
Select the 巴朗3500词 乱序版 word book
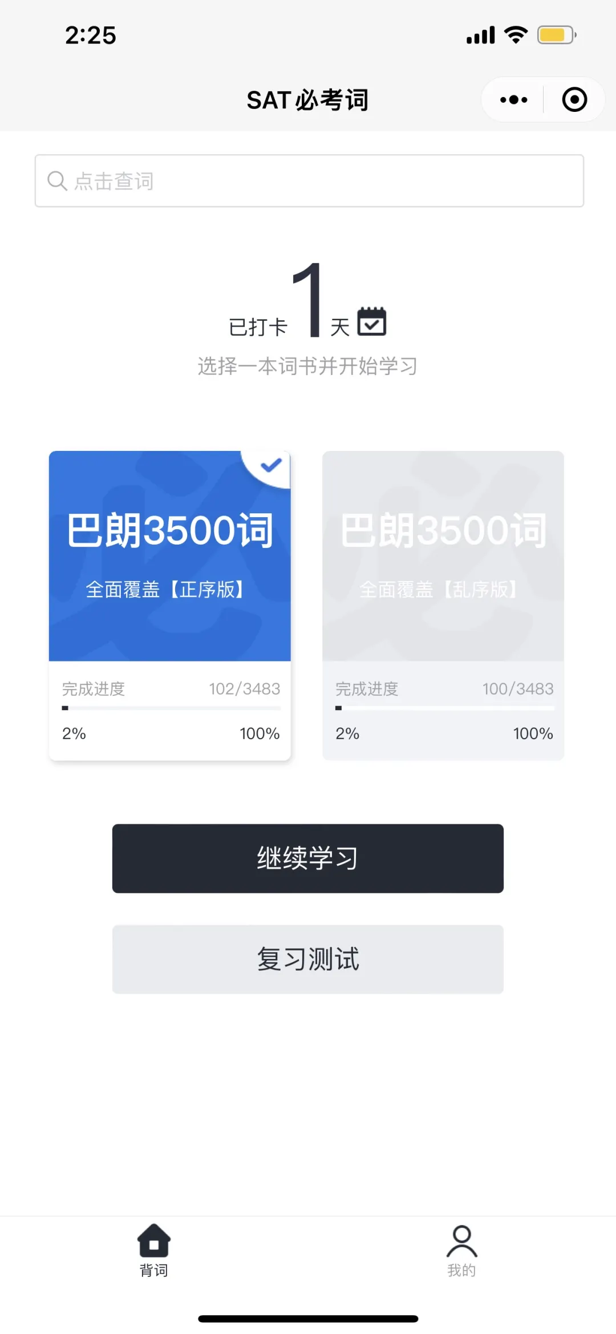(443, 557)
